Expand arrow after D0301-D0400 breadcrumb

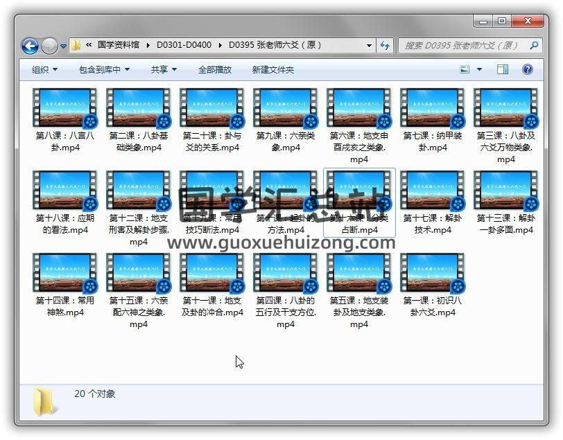pyautogui.click(x=220, y=45)
